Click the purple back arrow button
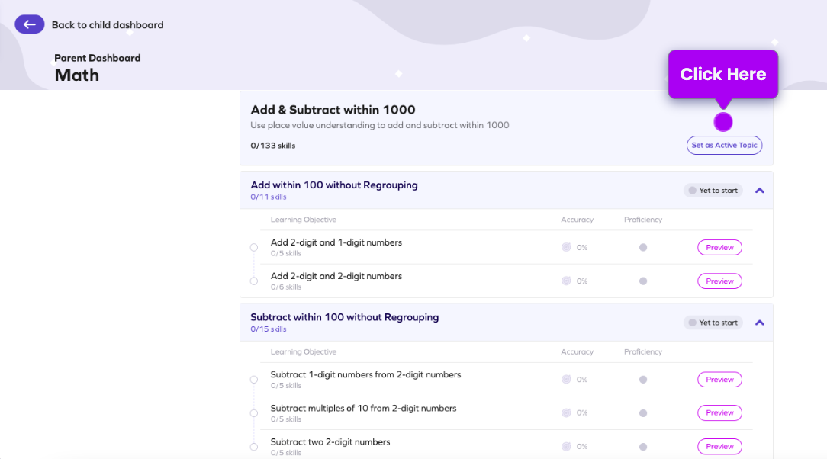Viewport: 827px width, 459px height. [30, 24]
